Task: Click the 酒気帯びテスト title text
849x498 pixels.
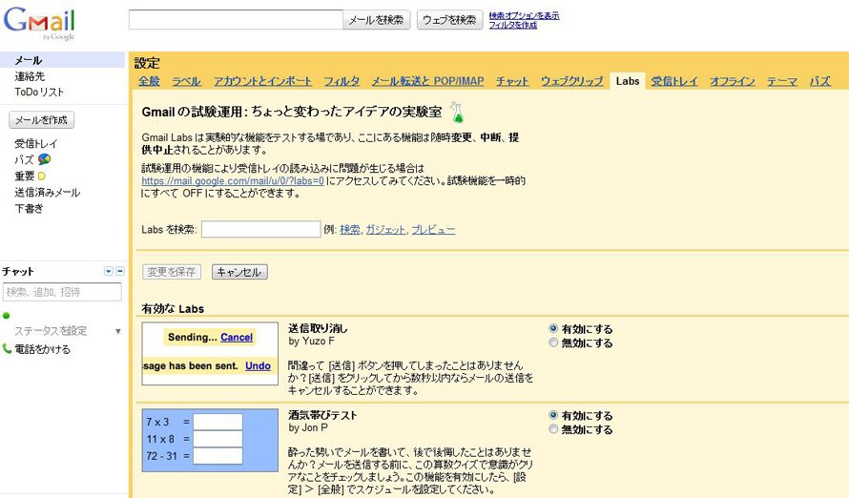Action: pyautogui.click(x=322, y=415)
